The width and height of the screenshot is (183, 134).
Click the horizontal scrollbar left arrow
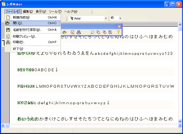[3, 126]
